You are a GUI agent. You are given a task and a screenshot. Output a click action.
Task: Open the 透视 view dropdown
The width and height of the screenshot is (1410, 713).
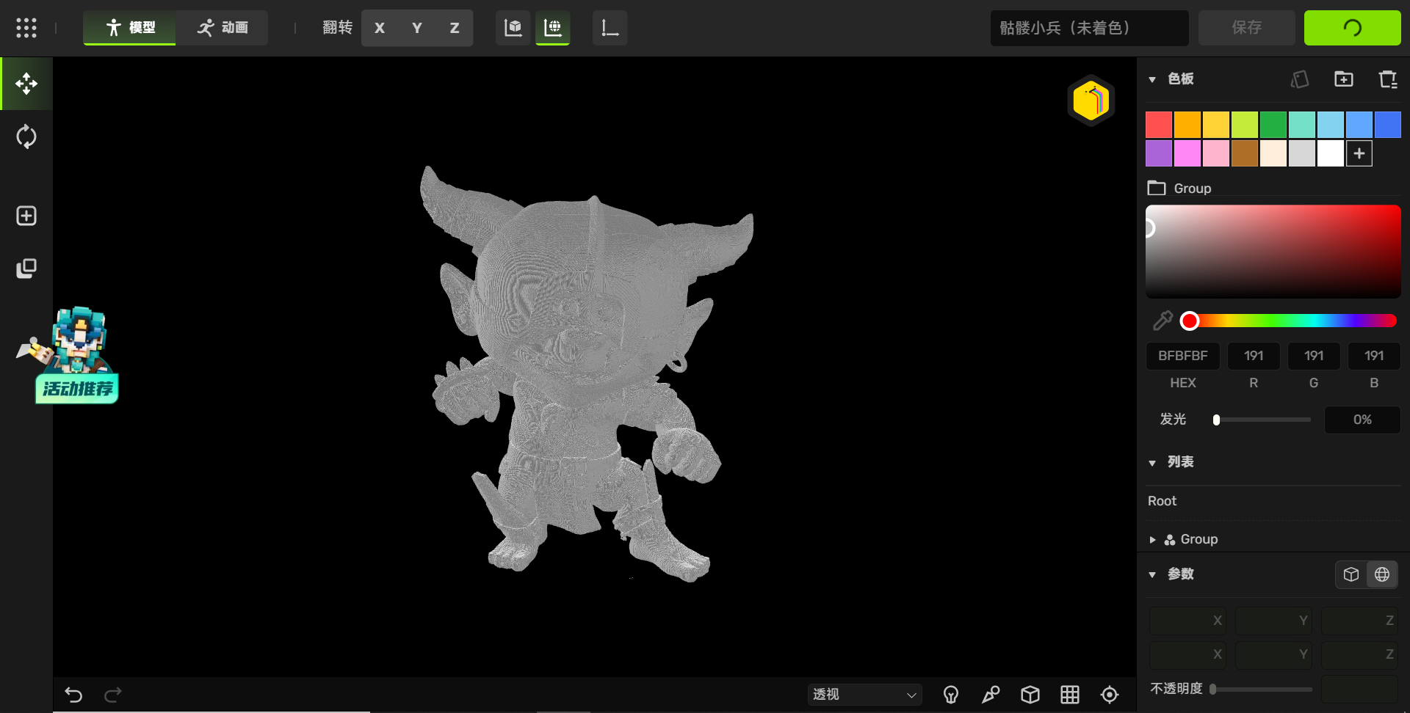point(864,695)
